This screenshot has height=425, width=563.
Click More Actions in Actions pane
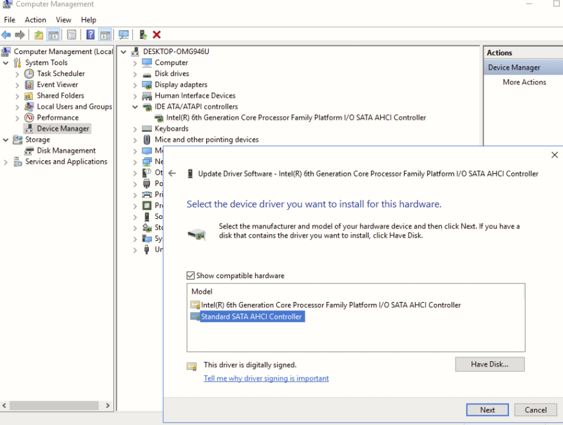pyautogui.click(x=524, y=82)
